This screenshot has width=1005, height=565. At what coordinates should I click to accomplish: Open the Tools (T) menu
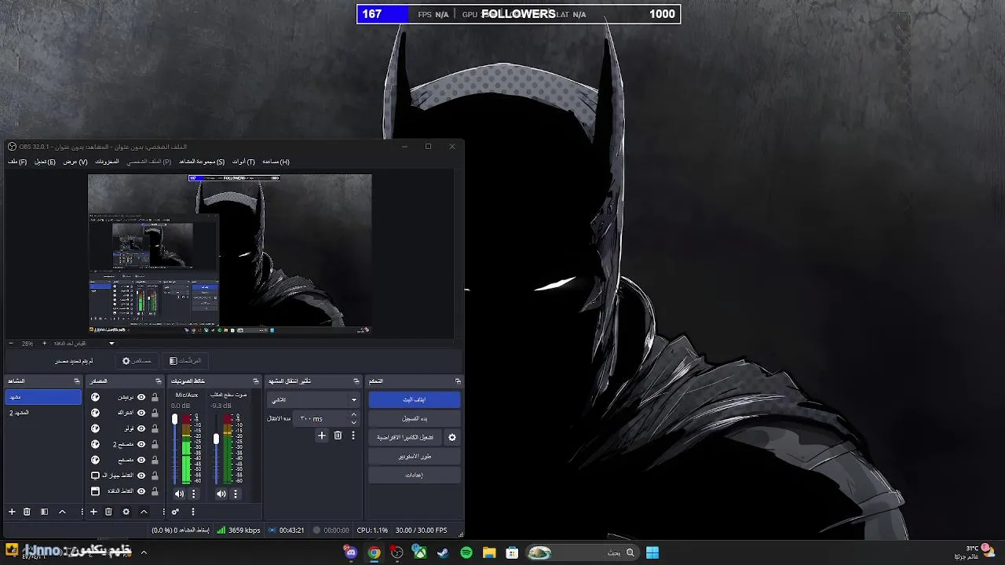243,162
